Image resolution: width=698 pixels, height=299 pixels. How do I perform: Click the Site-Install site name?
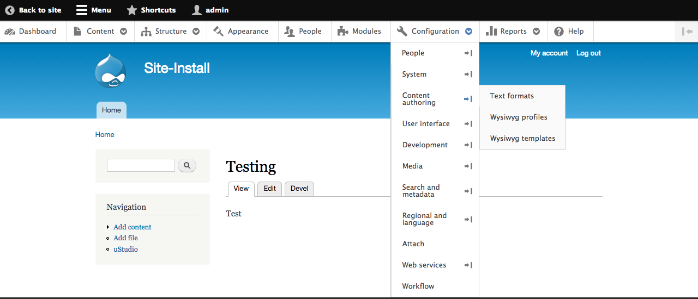[x=177, y=68]
